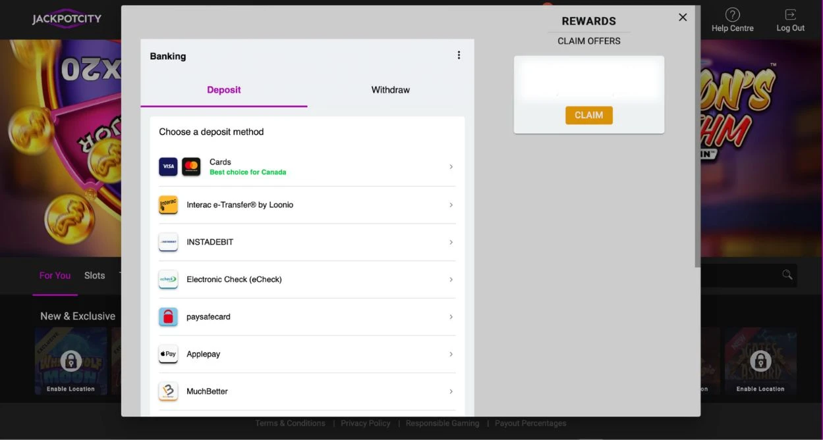The image size is (823, 440).
Task: Select 'MuchBetter' method name text
Action: pos(207,391)
